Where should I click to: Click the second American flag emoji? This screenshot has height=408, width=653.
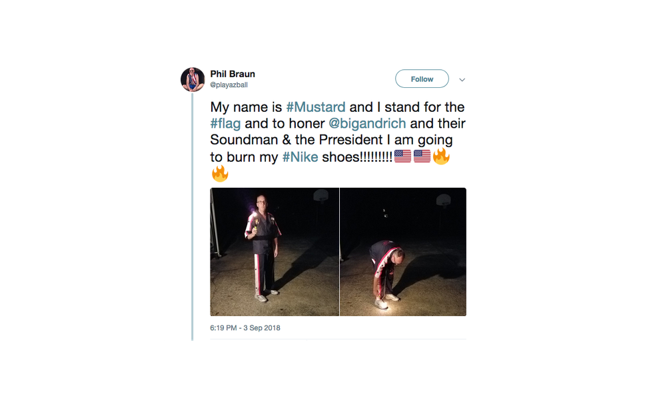[x=422, y=157]
